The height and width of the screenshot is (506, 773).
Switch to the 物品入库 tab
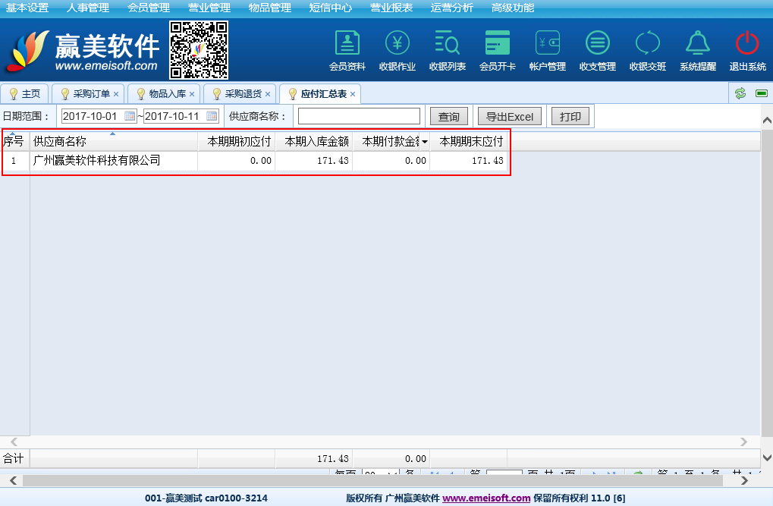point(167,94)
